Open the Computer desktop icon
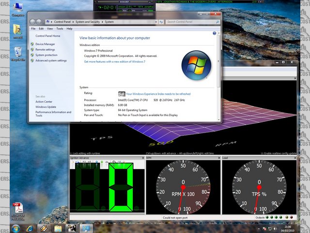The height and width of the screenshot is (233, 310). tap(18, 9)
